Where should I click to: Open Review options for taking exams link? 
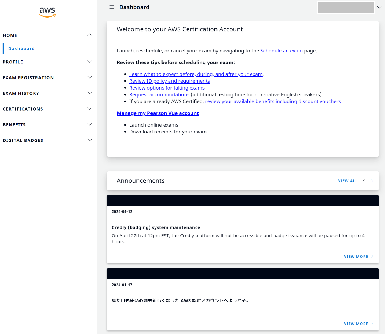coord(167,88)
